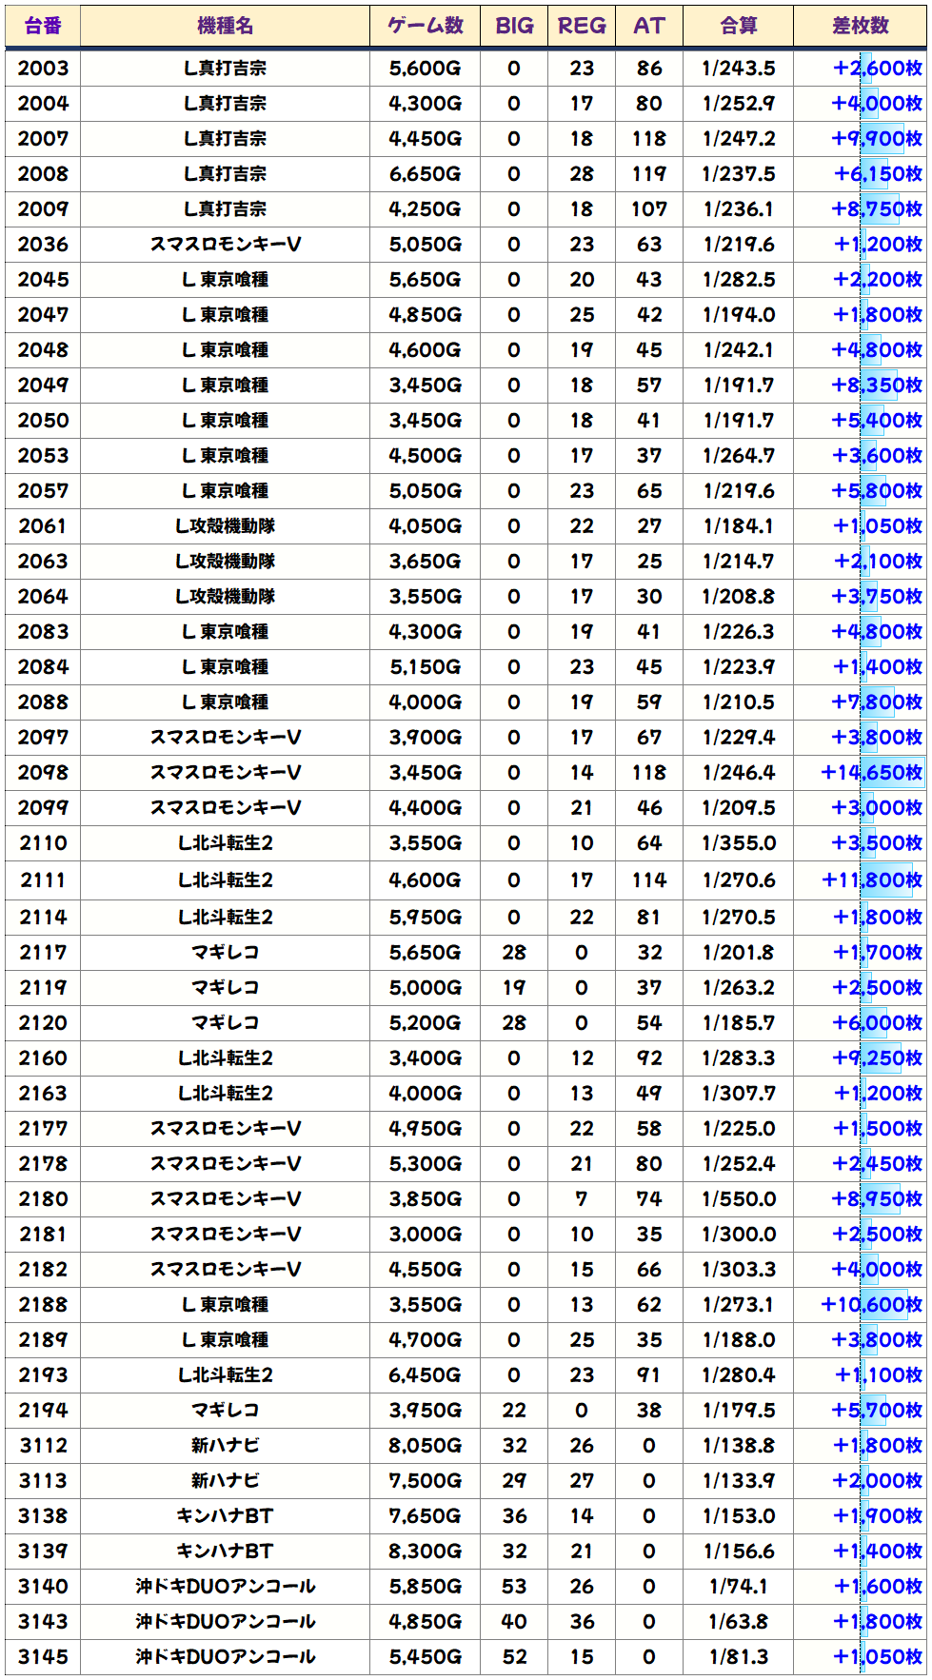The image size is (932, 1680).
Task: Click the 機種名 column header
Action: click(225, 26)
